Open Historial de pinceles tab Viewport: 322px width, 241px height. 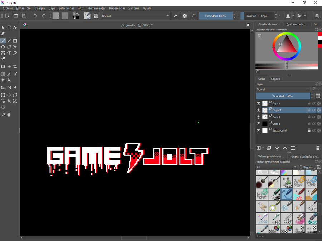coord(304,157)
